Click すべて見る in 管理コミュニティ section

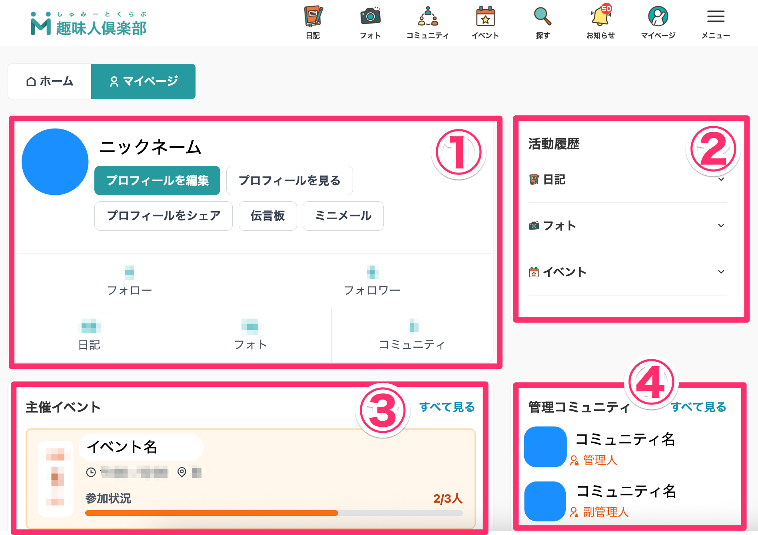coord(698,407)
